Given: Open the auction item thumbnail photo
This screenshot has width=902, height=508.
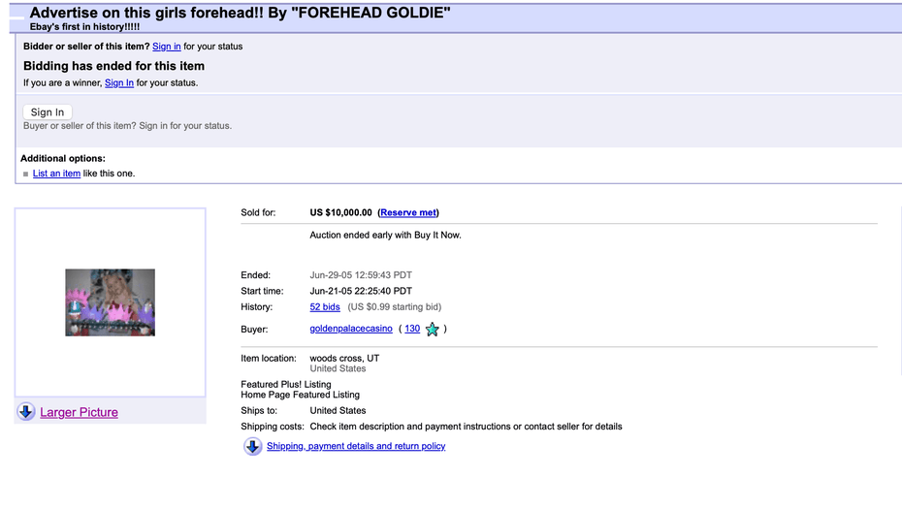Looking at the screenshot, I should coord(110,302).
